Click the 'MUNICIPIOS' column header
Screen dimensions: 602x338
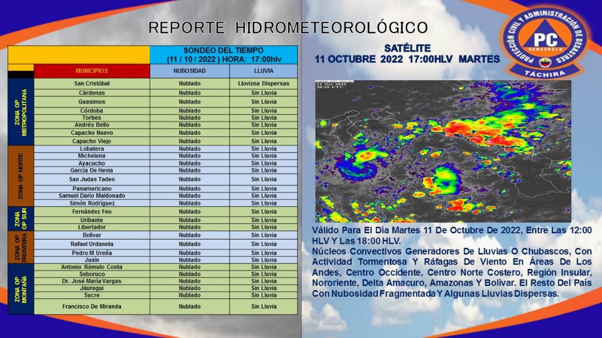[x=92, y=71]
